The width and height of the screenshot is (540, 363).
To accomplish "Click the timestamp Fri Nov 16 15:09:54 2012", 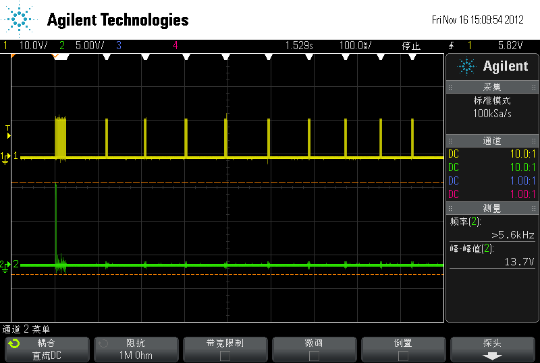I will [x=478, y=20].
